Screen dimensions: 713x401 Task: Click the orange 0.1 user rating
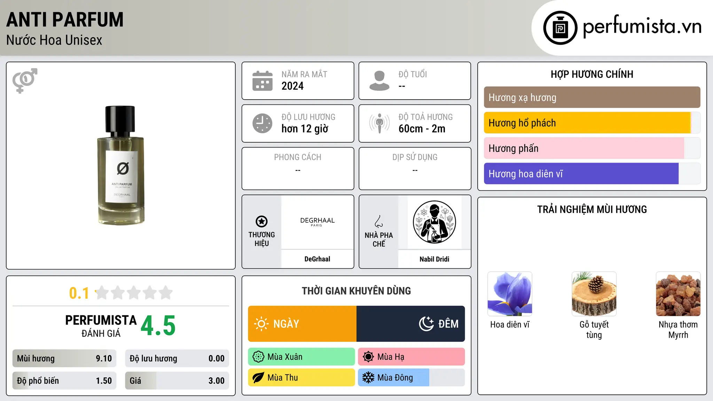tap(79, 293)
